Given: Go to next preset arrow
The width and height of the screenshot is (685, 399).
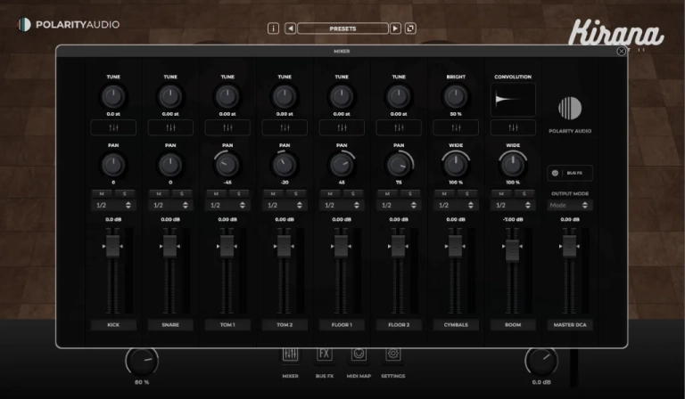Looking at the screenshot, I should pyautogui.click(x=395, y=28).
